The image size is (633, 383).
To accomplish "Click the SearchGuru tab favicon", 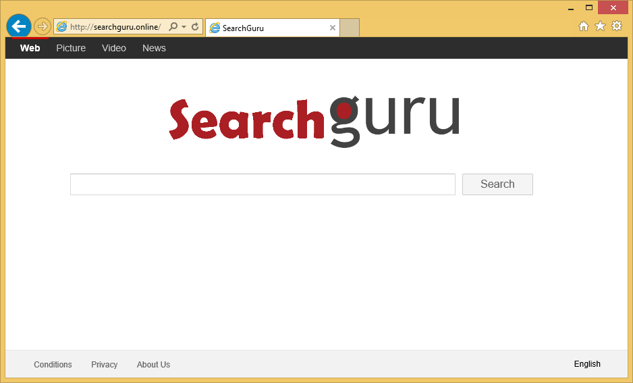I will point(215,28).
